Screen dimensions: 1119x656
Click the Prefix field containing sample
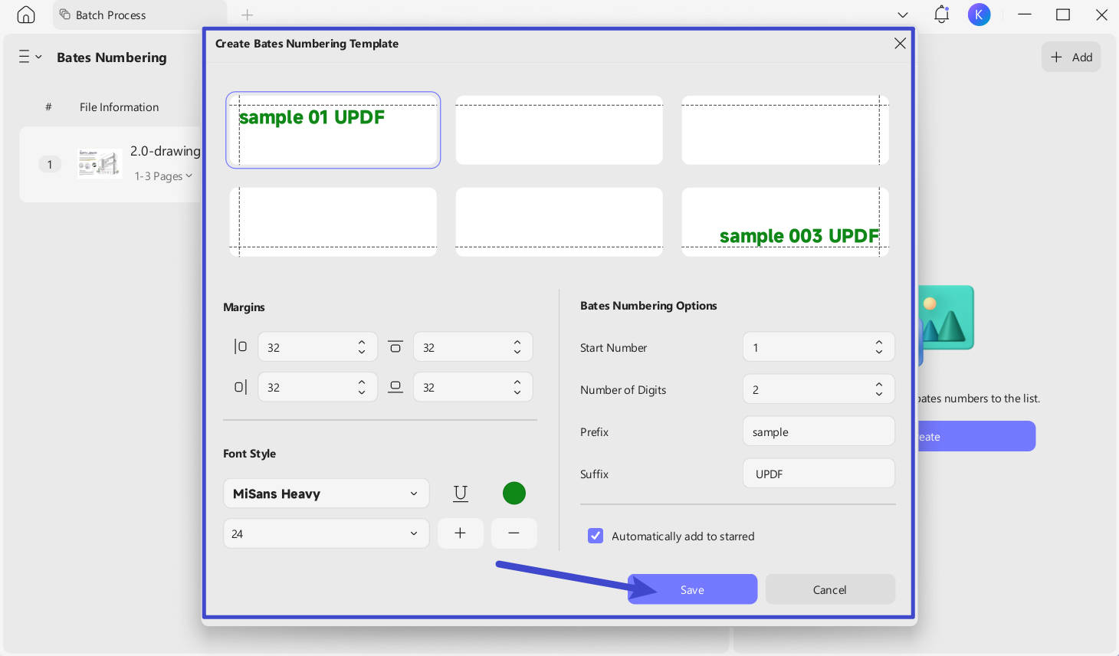tap(819, 431)
